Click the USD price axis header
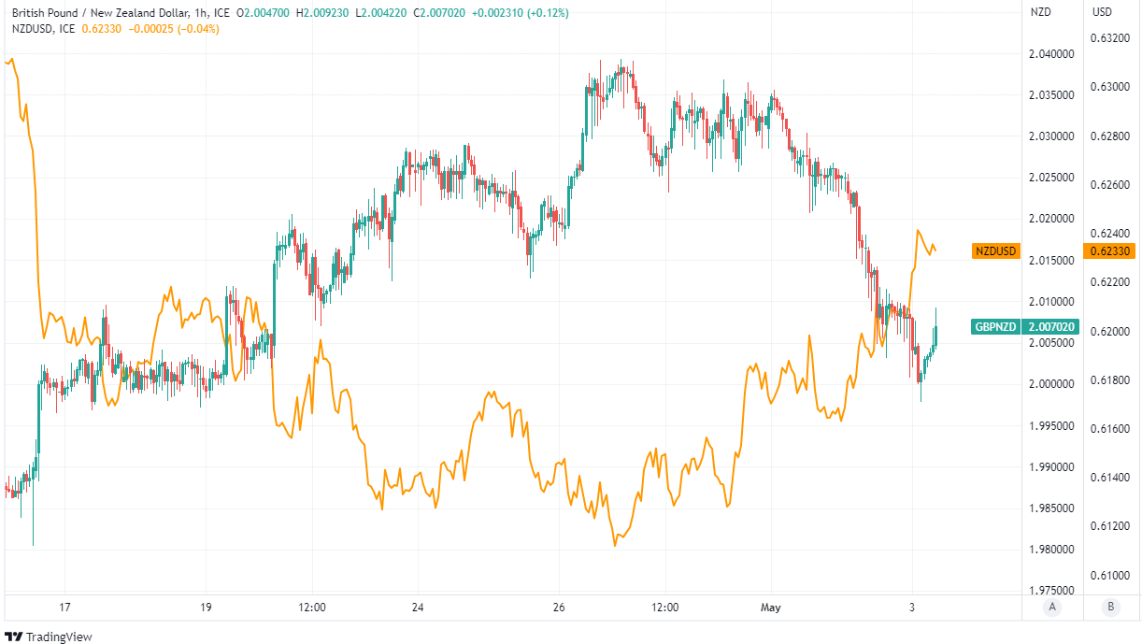 [1103, 12]
